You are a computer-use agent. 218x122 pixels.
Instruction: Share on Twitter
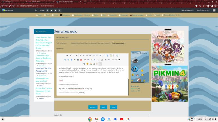52,10
